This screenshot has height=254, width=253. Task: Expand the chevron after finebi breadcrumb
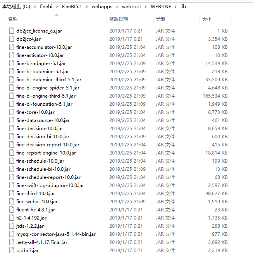57,7
